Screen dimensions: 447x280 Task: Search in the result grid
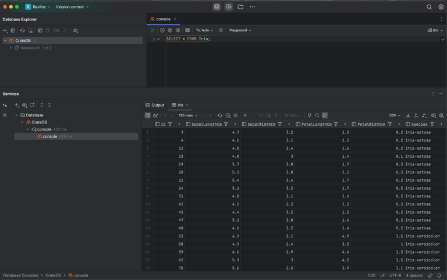point(317,115)
